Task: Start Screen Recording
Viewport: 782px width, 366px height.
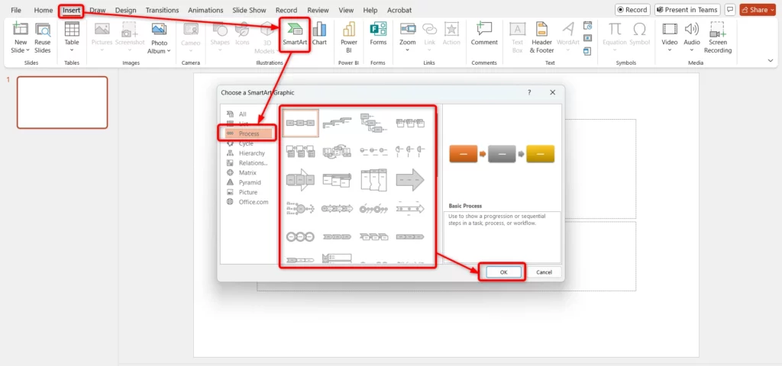Action: pos(718,37)
